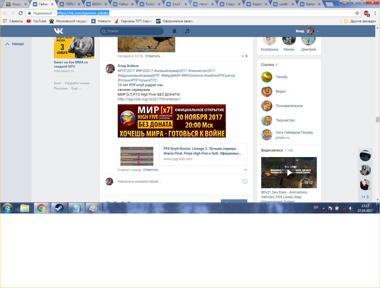Expand the Влад profile menu

[x=307, y=31]
